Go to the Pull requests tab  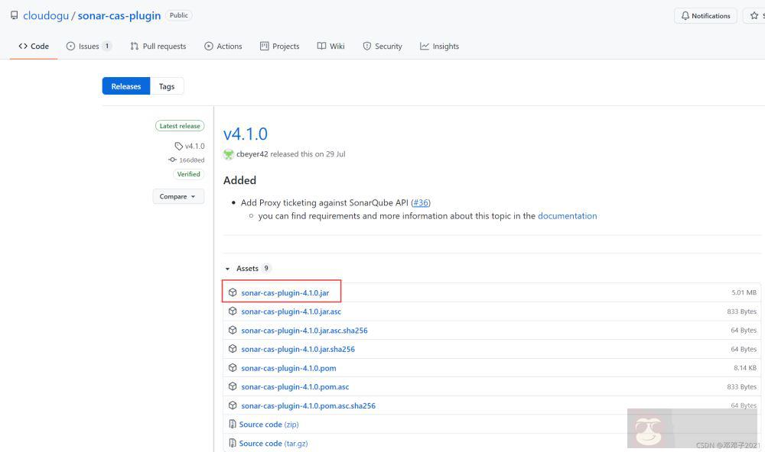158,47
